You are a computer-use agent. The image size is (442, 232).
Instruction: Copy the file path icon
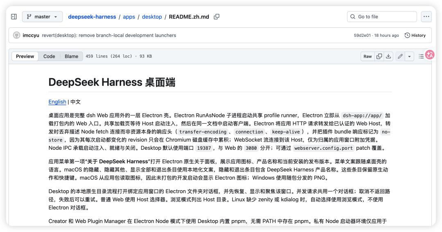click(216, 17)
